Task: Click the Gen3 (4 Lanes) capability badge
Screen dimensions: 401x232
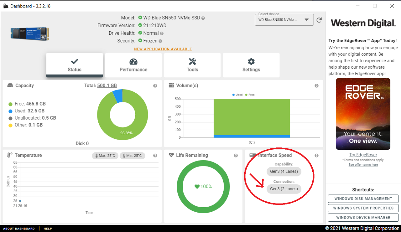Action: pos(284,172)
